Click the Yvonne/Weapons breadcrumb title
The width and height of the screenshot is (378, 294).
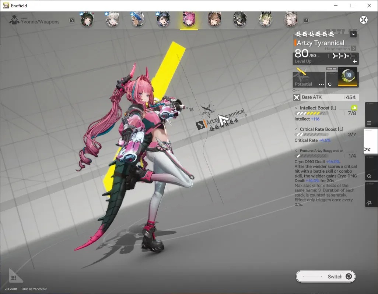pyautogui.click(x=40, y=22)
